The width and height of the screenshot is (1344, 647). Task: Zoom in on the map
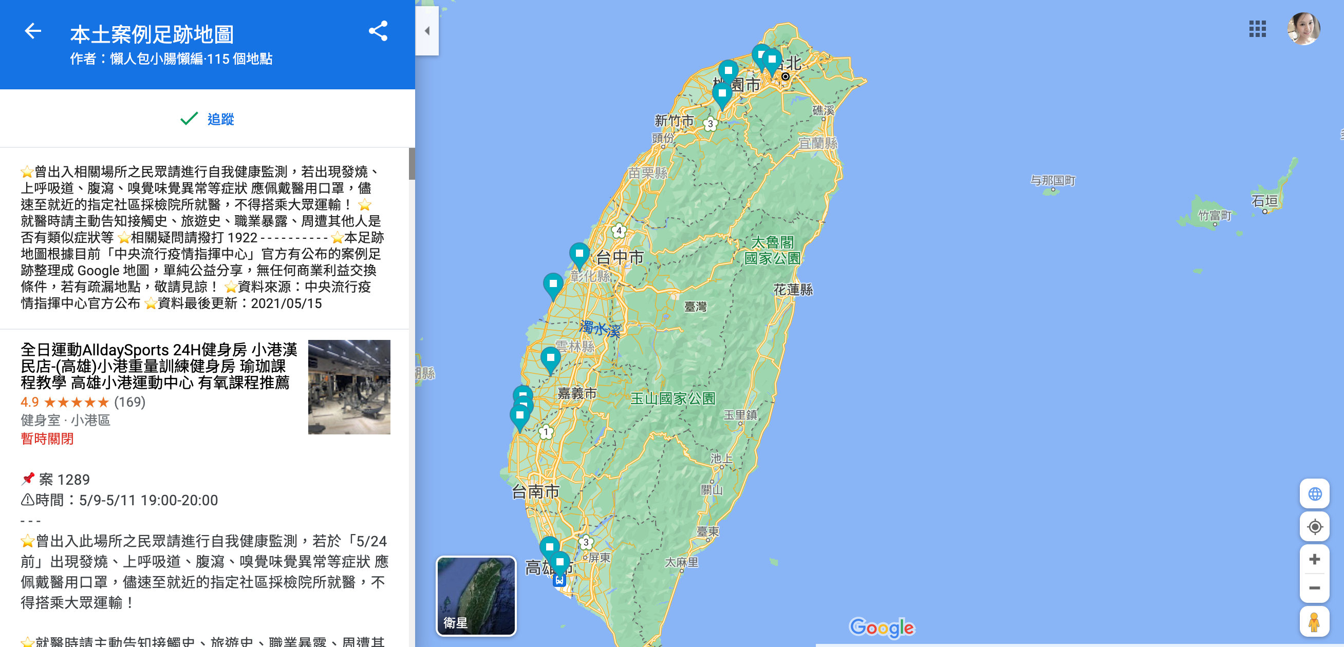coord(1314,559)
